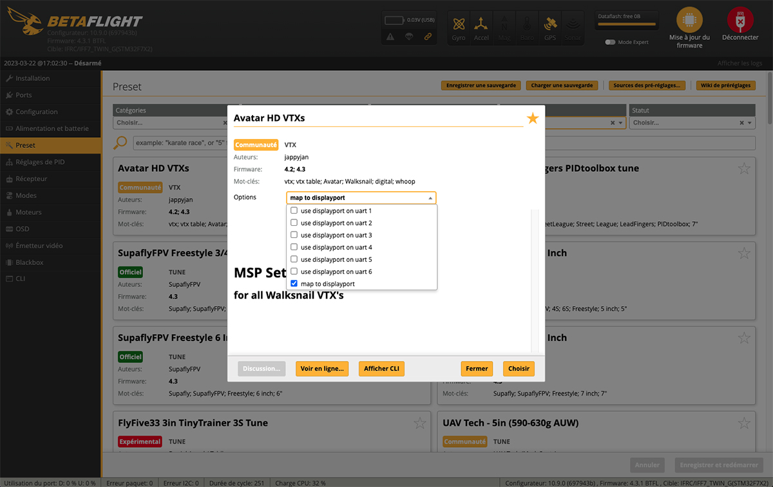
Task: Select the Blackbox tab
Action: [x=50, y=262]
